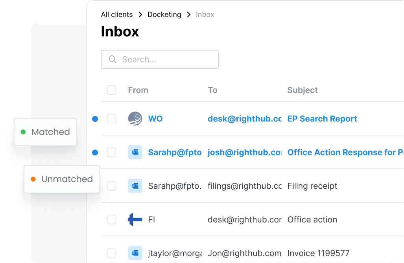
Task: Click Outlook icon beside jtaylor@morga sender
Action: click(x=135, y=253)
